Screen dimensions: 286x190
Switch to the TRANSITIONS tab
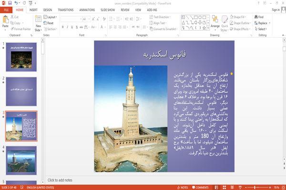pos(66,10)
